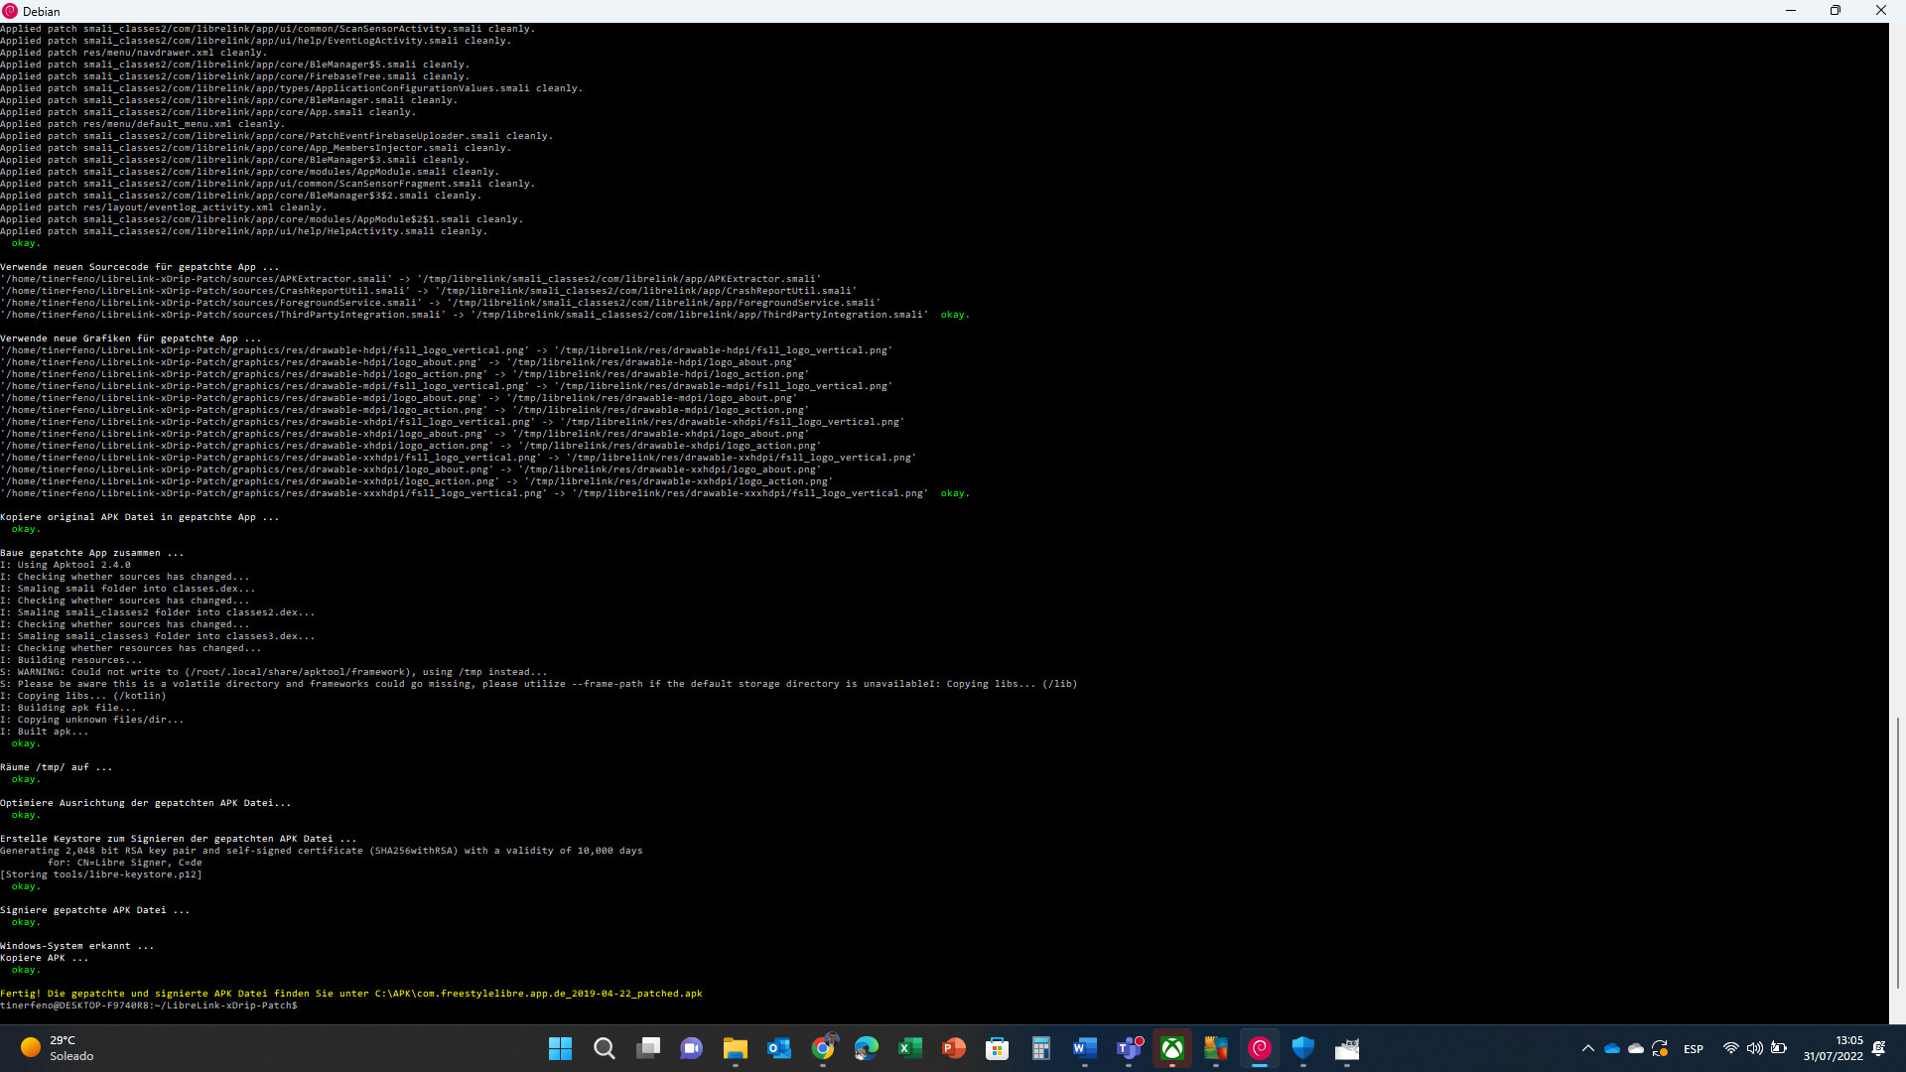
Task: Open Task View from the taskbar
Action: (648, 1048)
